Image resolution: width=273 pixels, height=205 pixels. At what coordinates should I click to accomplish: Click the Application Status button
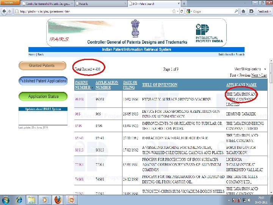click(x=43, y=96)
